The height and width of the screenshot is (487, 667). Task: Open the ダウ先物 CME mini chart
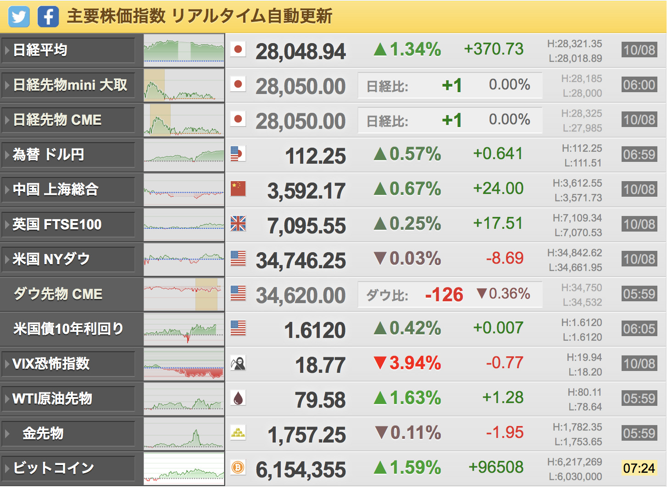(184, 294)
